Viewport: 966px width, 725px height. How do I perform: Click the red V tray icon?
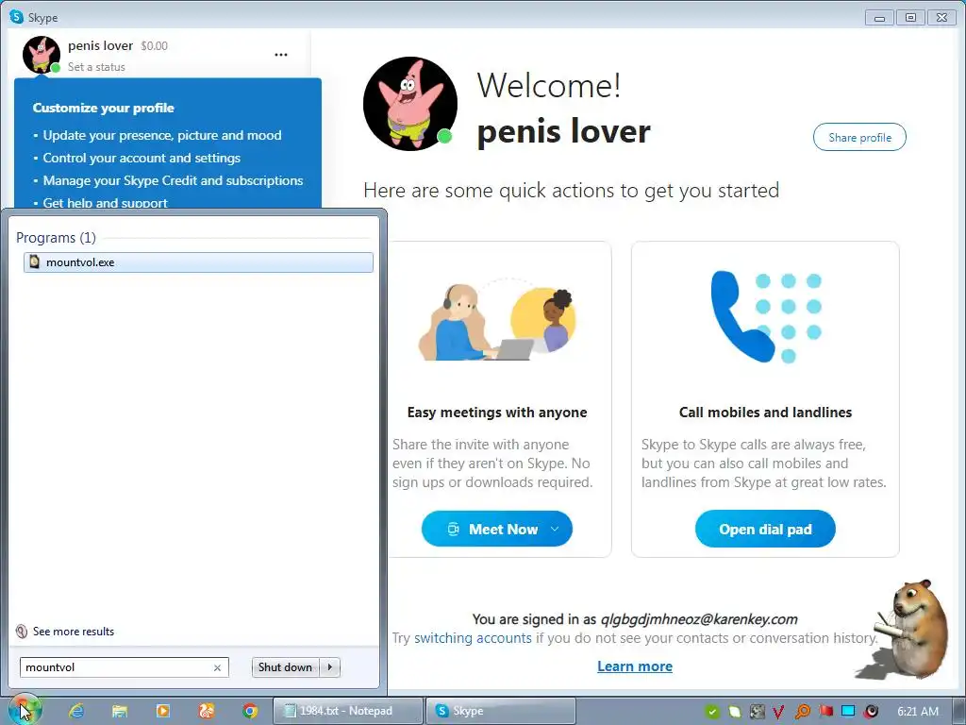click(x=778, y=712)
